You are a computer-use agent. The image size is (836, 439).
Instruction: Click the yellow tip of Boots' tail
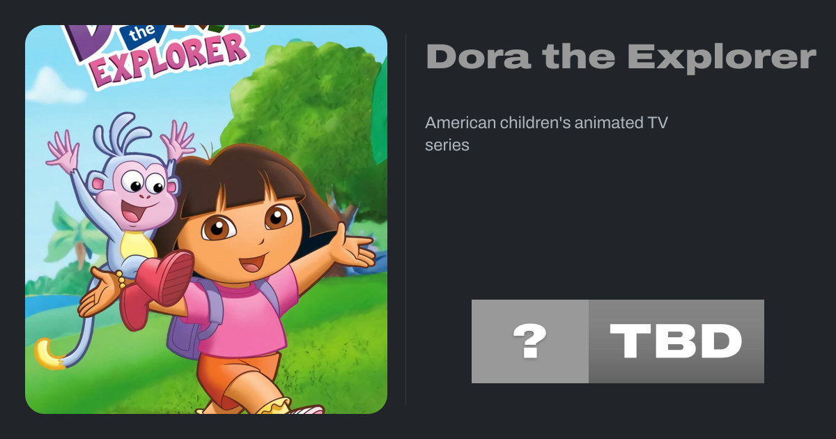47,355
